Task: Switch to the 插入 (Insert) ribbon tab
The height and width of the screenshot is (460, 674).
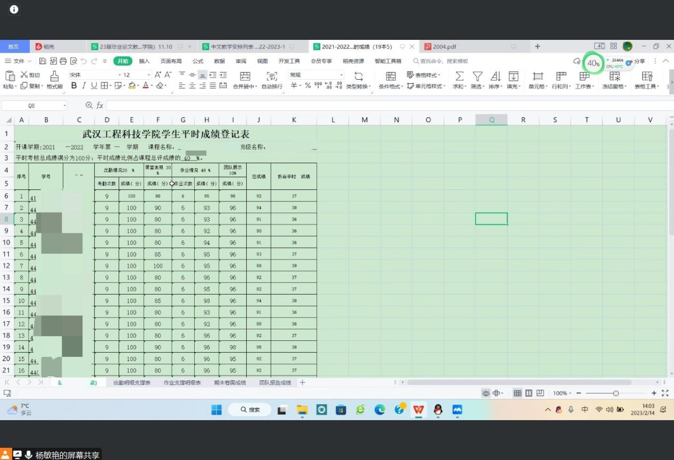Action: (144, 61)
